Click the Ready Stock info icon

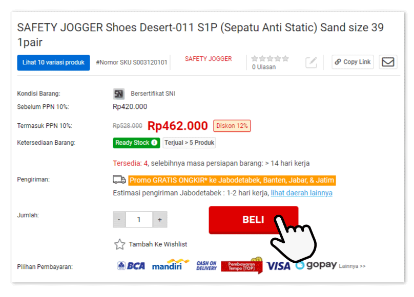pyautogui.click(x=154, y=143)
